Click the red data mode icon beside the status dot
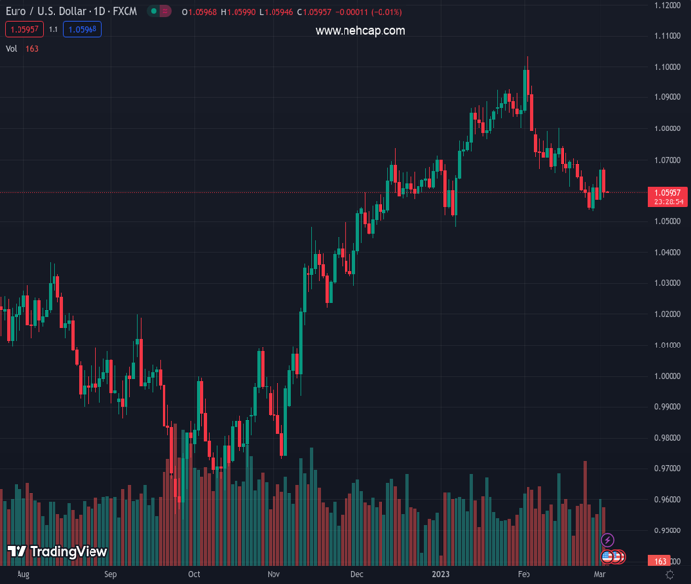This screenshot has height=584, width=691. pyautogui.click(x=165, y=11)
